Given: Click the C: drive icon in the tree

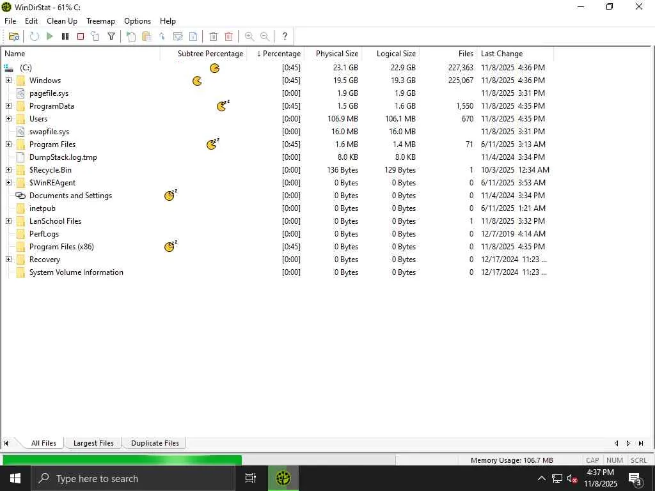Looking at the screenshot, I should click(9, 68).
